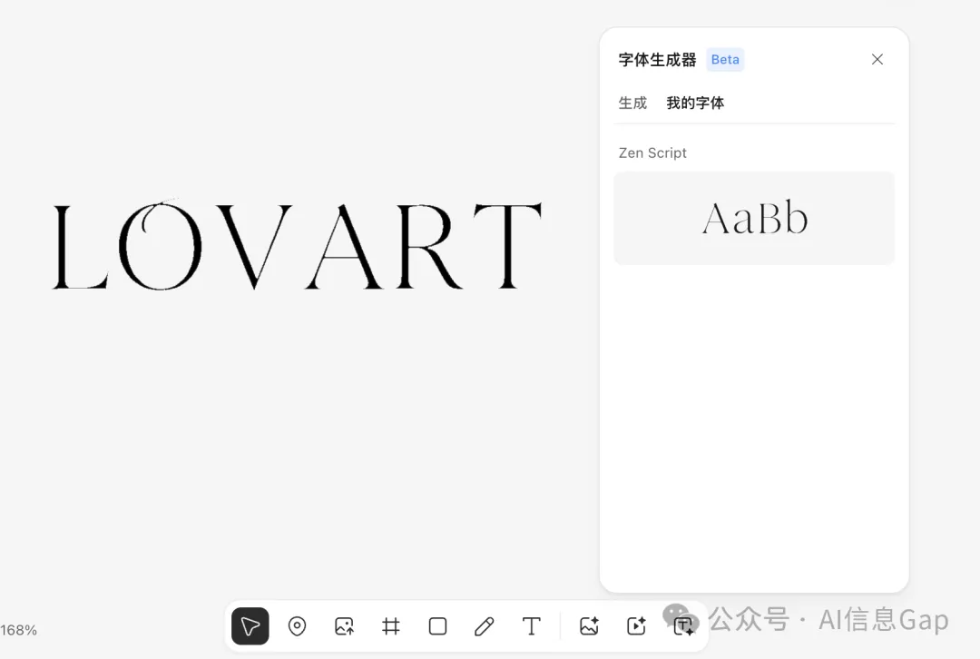Screen dimensions: 980x659
Task: Click the location pin marker tool
Action: [297, 626]
